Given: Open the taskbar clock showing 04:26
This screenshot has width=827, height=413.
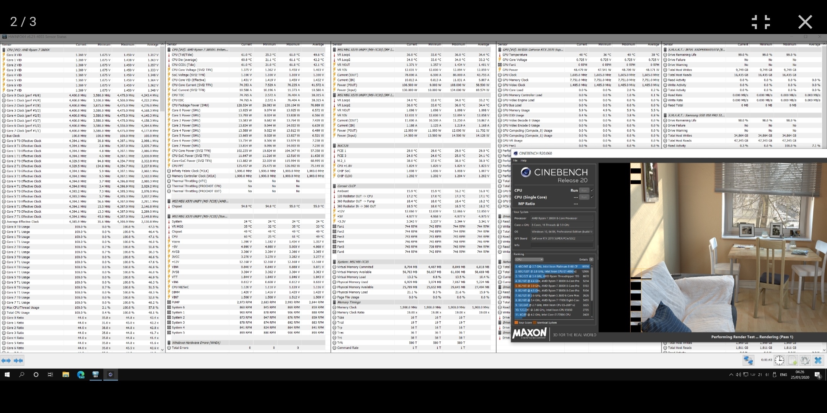Looking at the screenshot, I should click(800, 375).
